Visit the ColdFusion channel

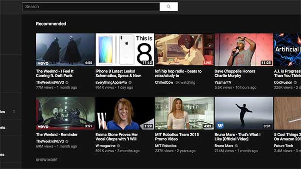[x=283, y=82]
